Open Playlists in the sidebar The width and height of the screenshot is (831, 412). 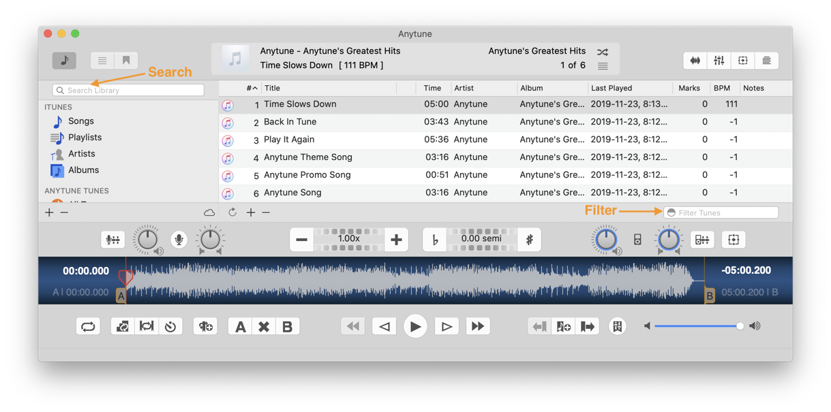[85, 138]
